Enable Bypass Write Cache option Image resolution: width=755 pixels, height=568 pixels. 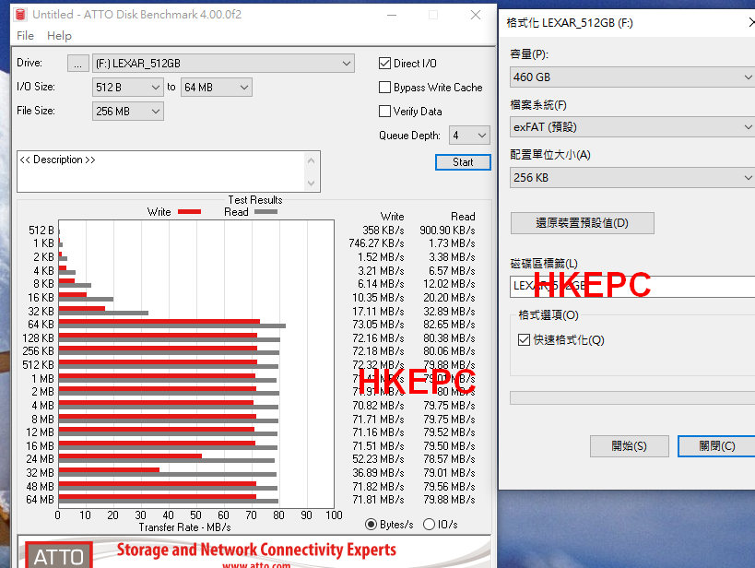point(385,88)
